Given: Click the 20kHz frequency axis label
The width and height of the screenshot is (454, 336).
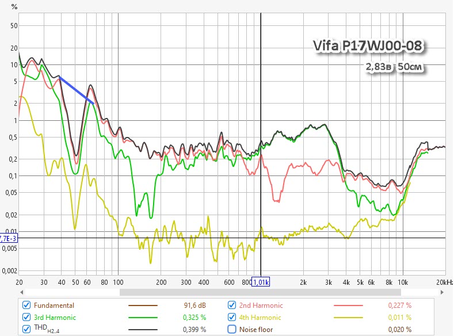Looking at the screenshot, I should coord(444,282).
